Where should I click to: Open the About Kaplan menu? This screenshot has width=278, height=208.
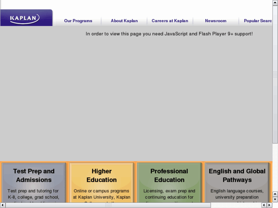click(124, 21)
